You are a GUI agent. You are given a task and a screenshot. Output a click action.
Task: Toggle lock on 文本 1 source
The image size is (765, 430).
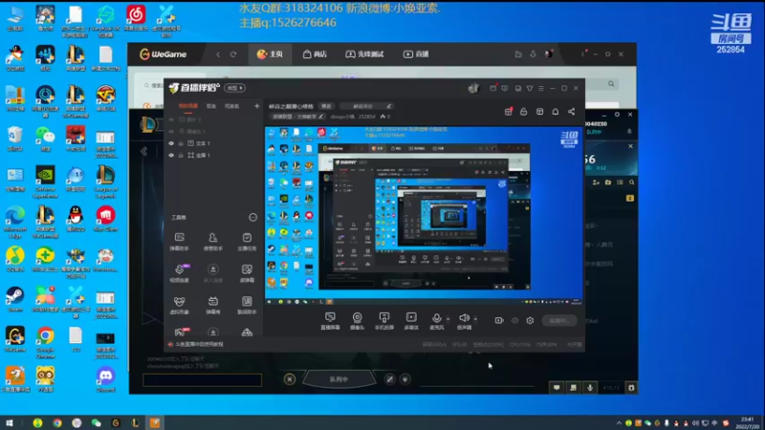point(181,143)
